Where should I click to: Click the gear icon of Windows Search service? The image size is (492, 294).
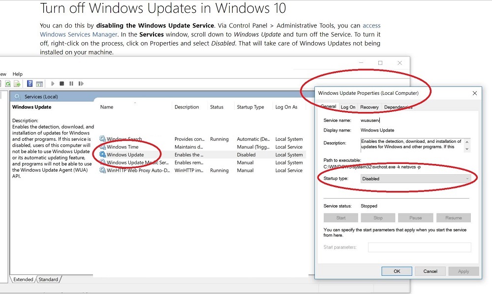pyautogui.click(x=102, y=139)
